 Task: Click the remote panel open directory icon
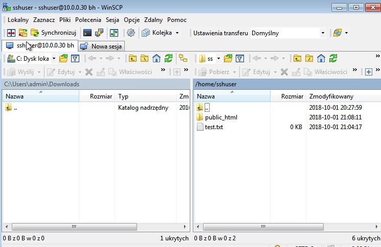[x=228, y=58]
